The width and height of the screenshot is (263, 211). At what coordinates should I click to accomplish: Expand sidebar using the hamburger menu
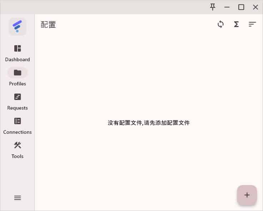(x=18, y=198)
